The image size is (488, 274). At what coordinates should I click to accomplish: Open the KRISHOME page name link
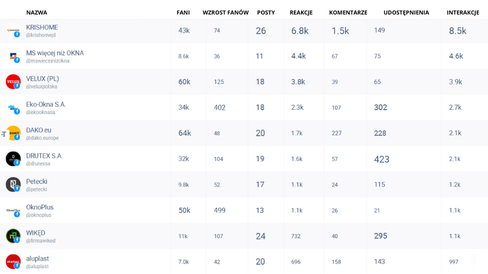pos(42,27)
